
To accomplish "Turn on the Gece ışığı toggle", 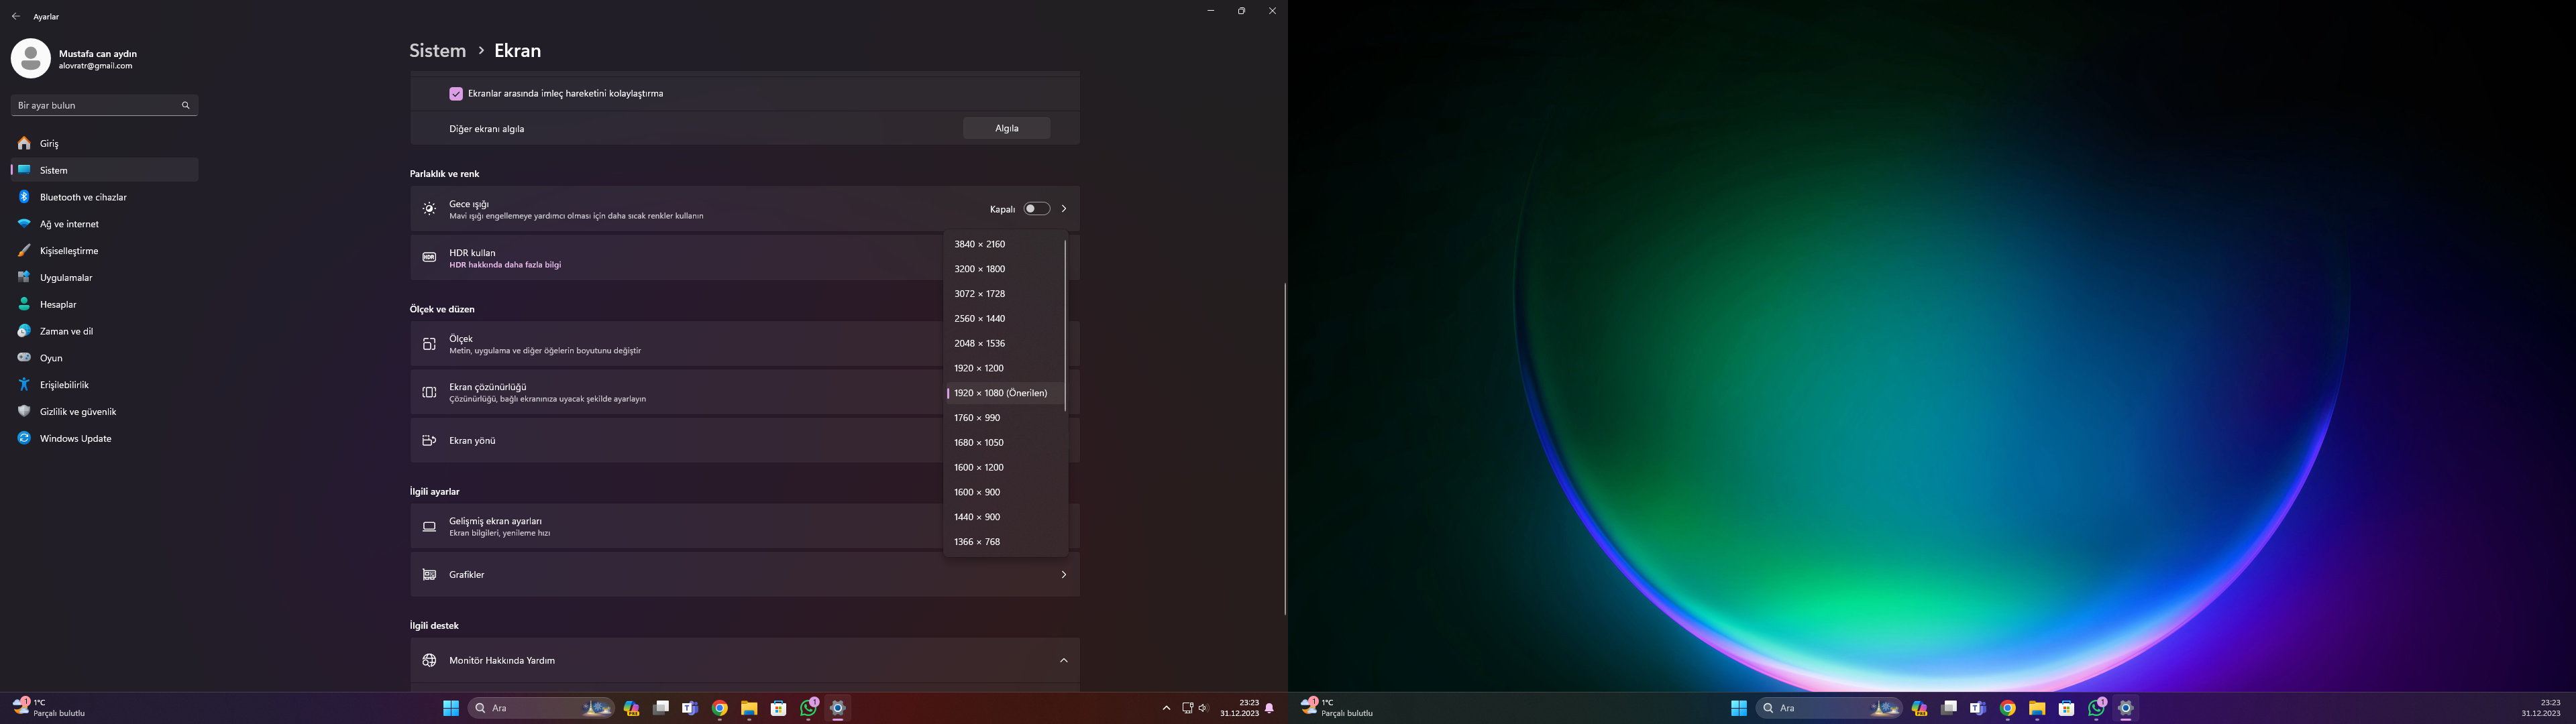I will coord(1037,209).
